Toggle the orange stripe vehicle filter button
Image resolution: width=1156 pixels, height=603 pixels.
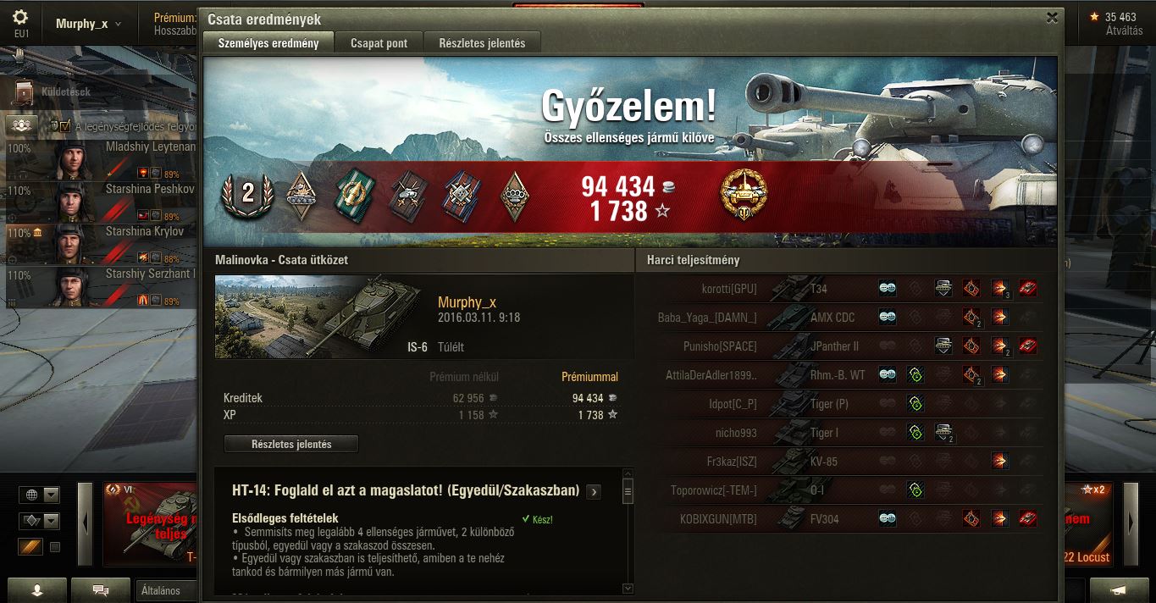30,547
